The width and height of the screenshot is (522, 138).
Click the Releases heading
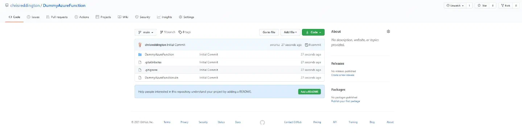coord(338,64)
